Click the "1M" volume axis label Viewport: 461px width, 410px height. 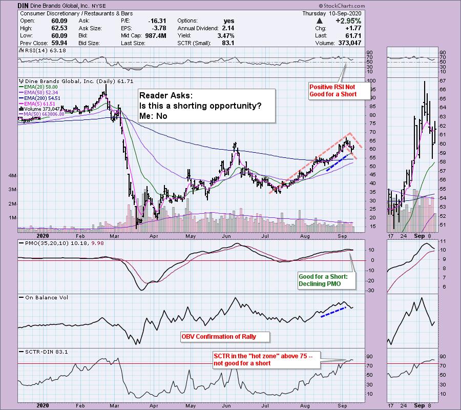point(13,218)
